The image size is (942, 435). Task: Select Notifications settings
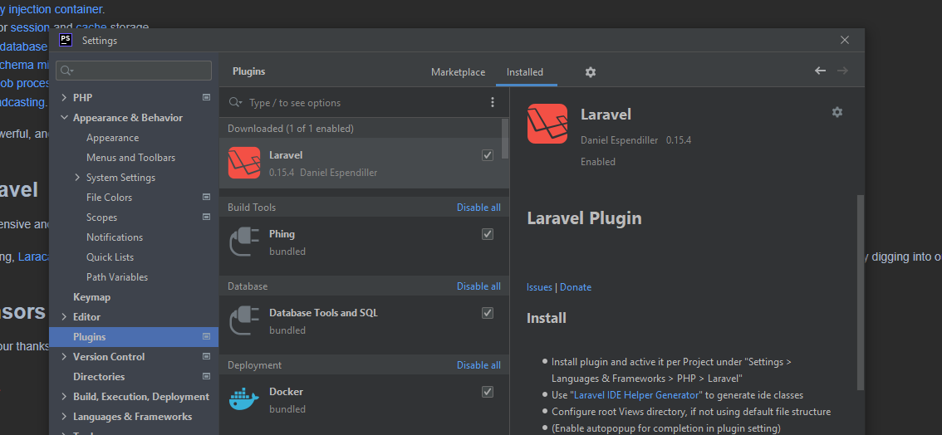coord(115,237)
